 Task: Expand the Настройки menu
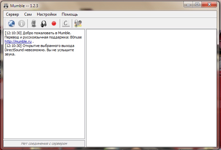(x=46, y=14)
